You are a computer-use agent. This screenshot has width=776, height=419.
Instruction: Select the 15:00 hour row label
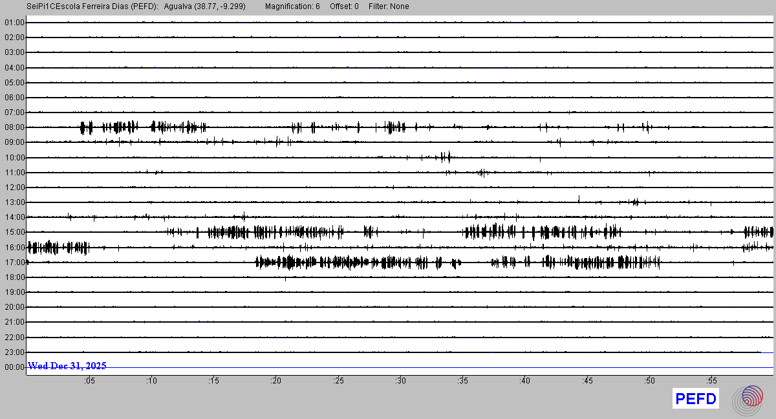[14, 232]
